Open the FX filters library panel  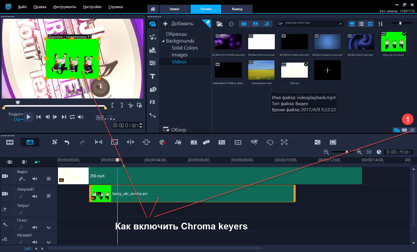[153, 102]
